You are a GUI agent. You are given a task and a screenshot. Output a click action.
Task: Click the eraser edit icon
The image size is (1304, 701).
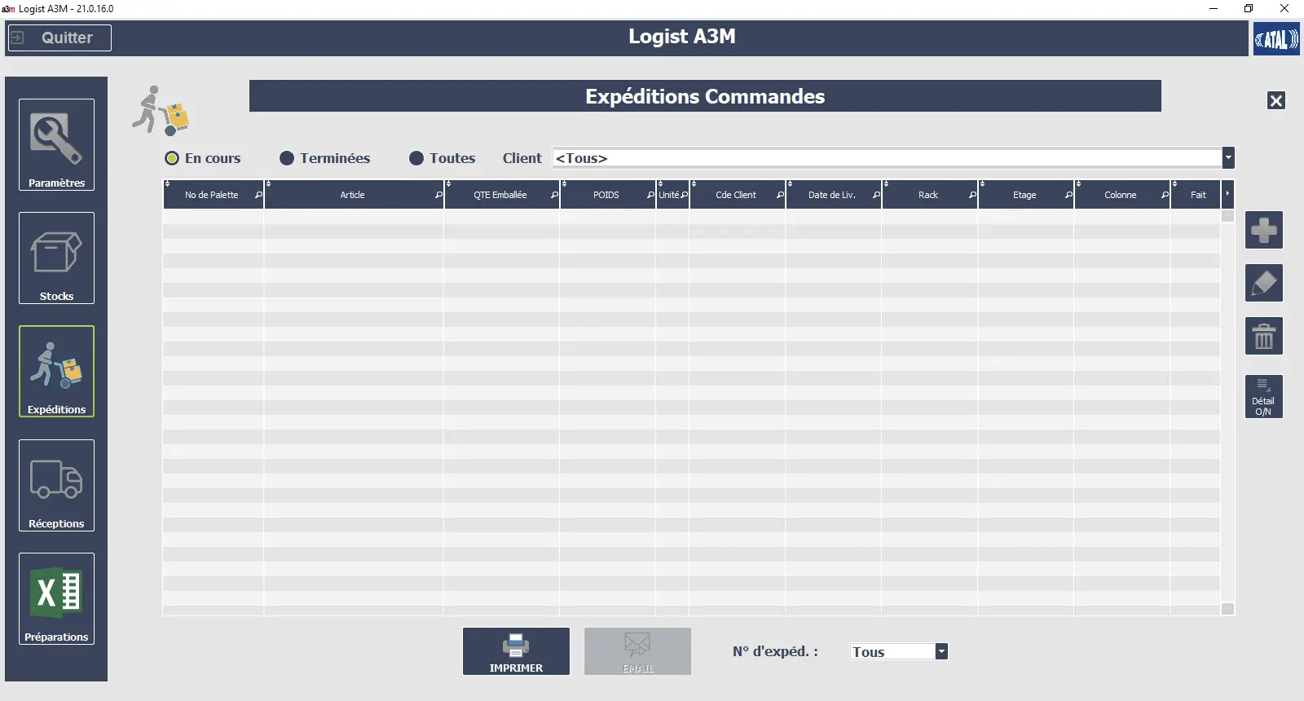point(1264,283)
